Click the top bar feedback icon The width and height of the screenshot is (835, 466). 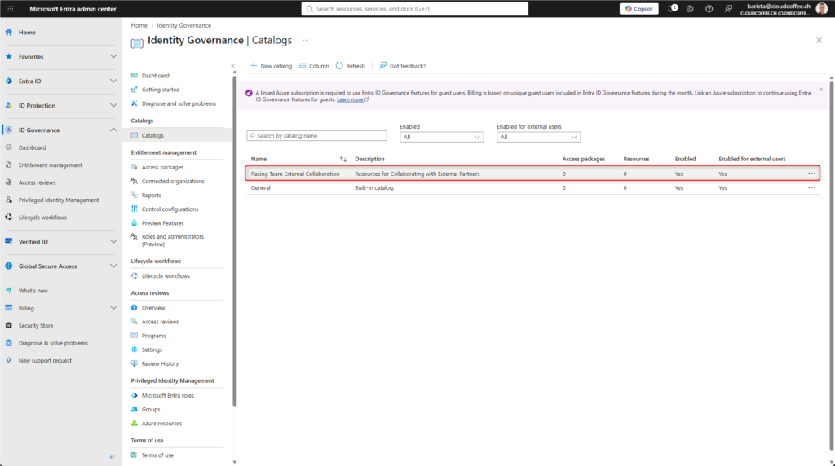pyautogui.click(x=728, y=8)
